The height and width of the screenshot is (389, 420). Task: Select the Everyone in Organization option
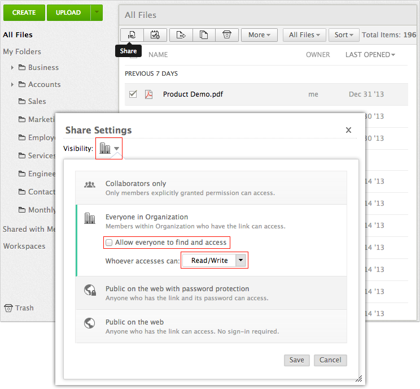211,240
